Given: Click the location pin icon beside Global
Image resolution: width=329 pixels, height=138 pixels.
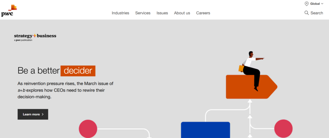Looking at the screenshot, I should click(x=307, y=4).
